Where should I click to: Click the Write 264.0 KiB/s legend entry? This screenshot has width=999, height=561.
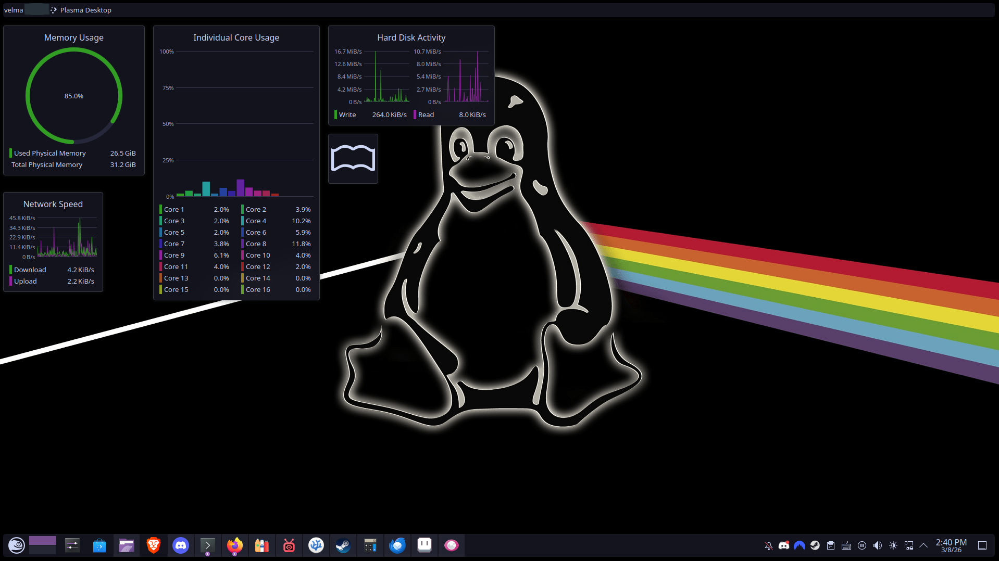tap(371, 114)
